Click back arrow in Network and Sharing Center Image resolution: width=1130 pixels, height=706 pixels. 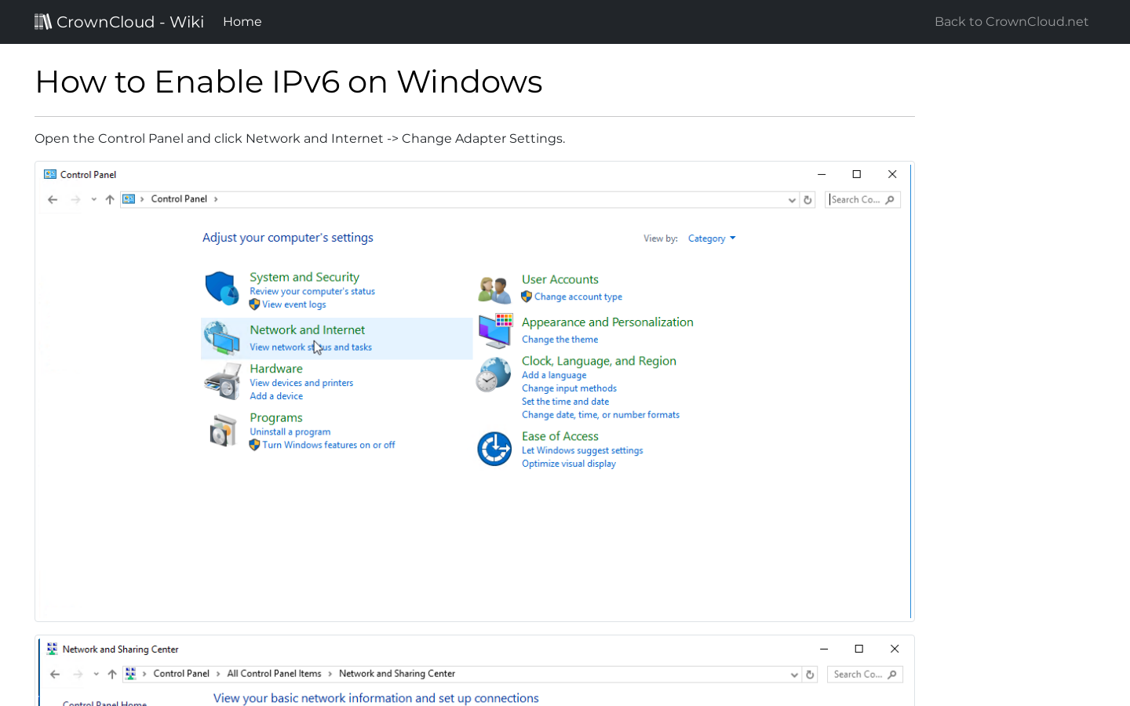point(55,674)
